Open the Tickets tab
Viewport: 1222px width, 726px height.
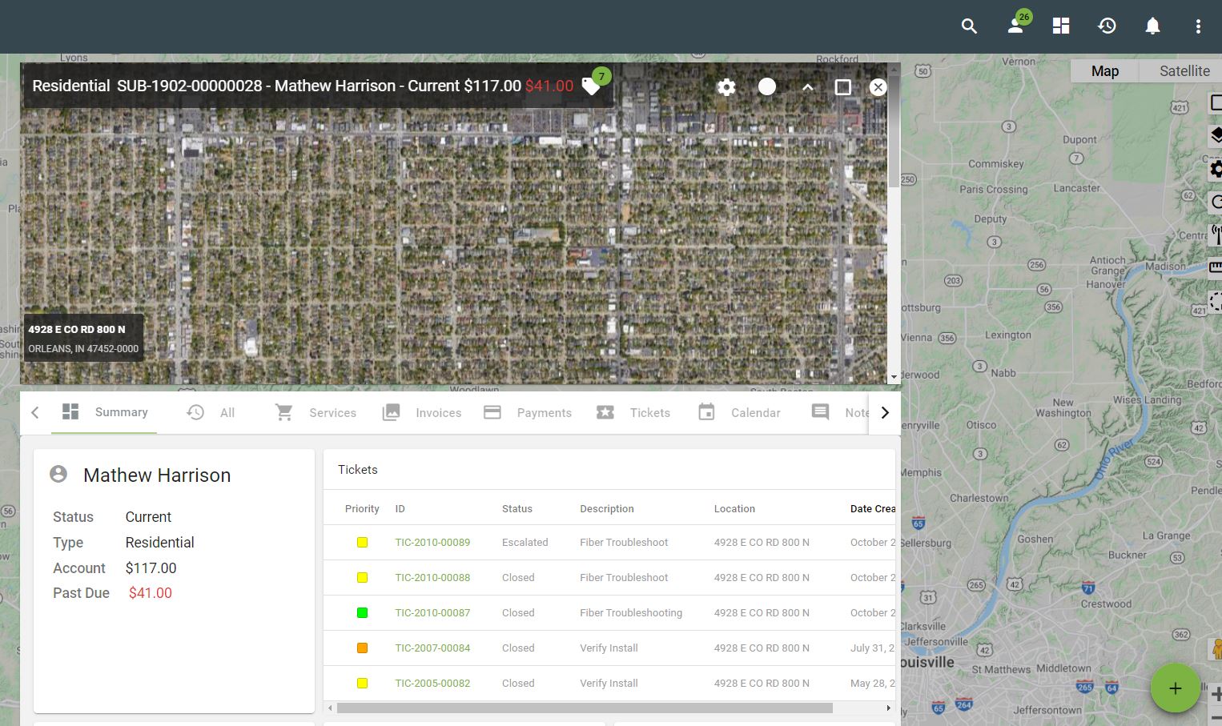[633, 413]
